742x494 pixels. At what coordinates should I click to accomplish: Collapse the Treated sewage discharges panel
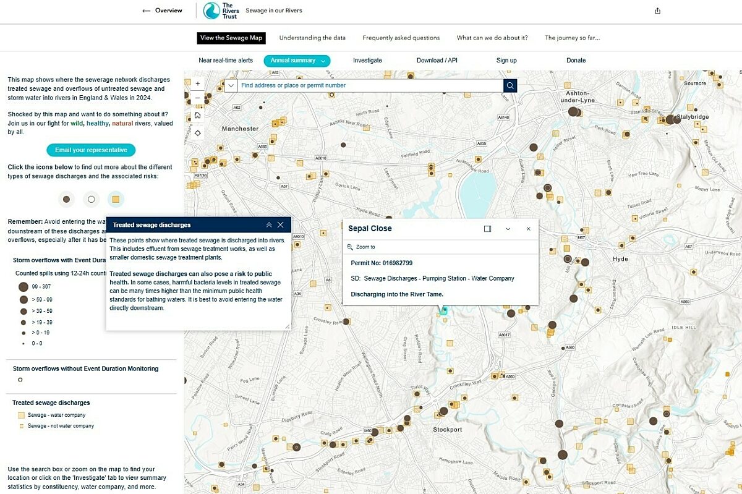[x=269, y=225]
